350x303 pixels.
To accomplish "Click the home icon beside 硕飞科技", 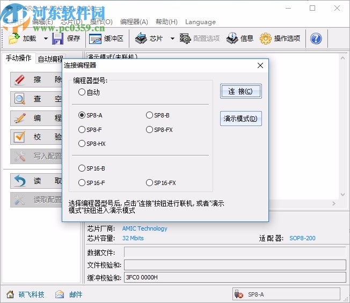I will (10, 294).
